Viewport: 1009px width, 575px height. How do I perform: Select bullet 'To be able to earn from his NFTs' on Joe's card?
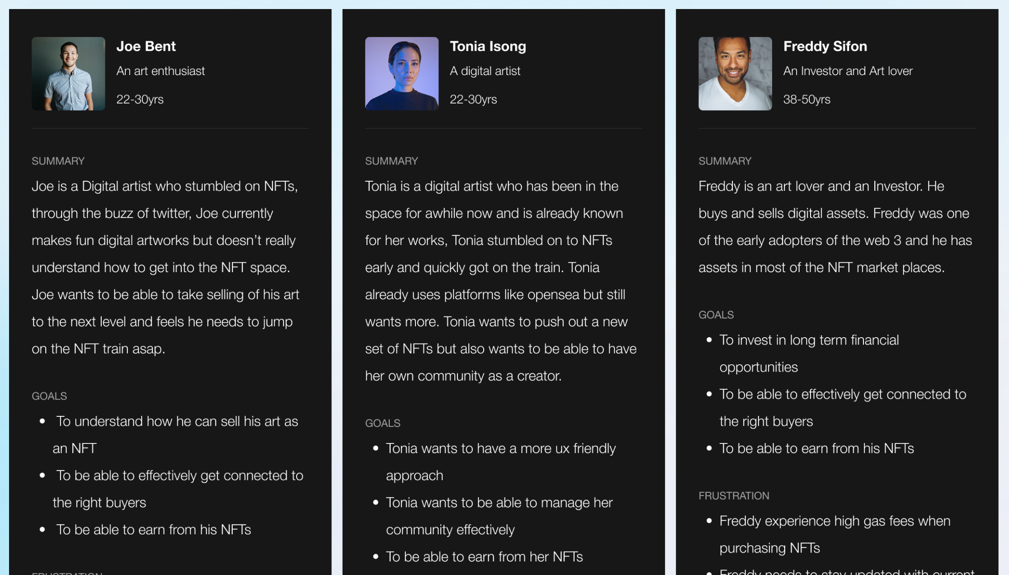pos(154,529)
